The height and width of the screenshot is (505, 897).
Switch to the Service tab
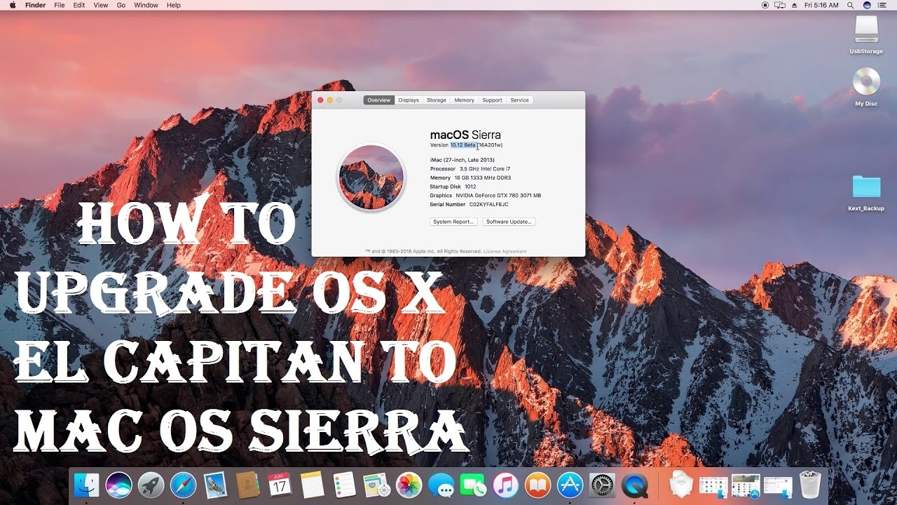[x=519, y=100]
